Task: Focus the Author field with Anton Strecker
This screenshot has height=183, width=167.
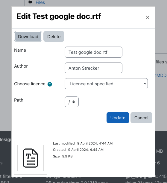Action: coord(93,68)
